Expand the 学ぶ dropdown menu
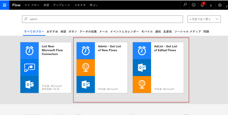228x115 pixels. [x=94, y=5]
